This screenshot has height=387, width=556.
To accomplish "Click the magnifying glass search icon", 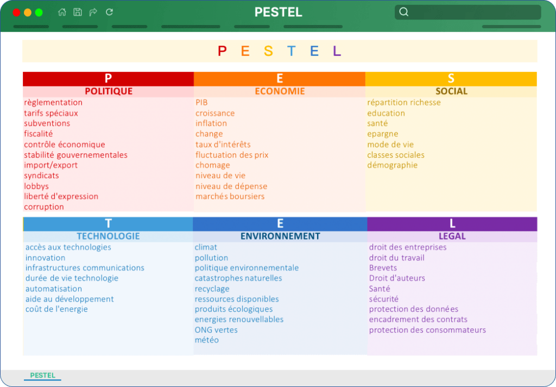I will click(x=403, y=12).
